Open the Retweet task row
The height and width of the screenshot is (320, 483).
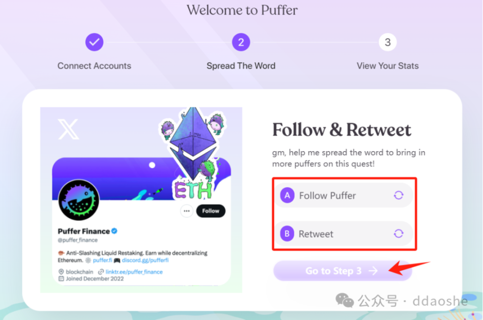343,234
